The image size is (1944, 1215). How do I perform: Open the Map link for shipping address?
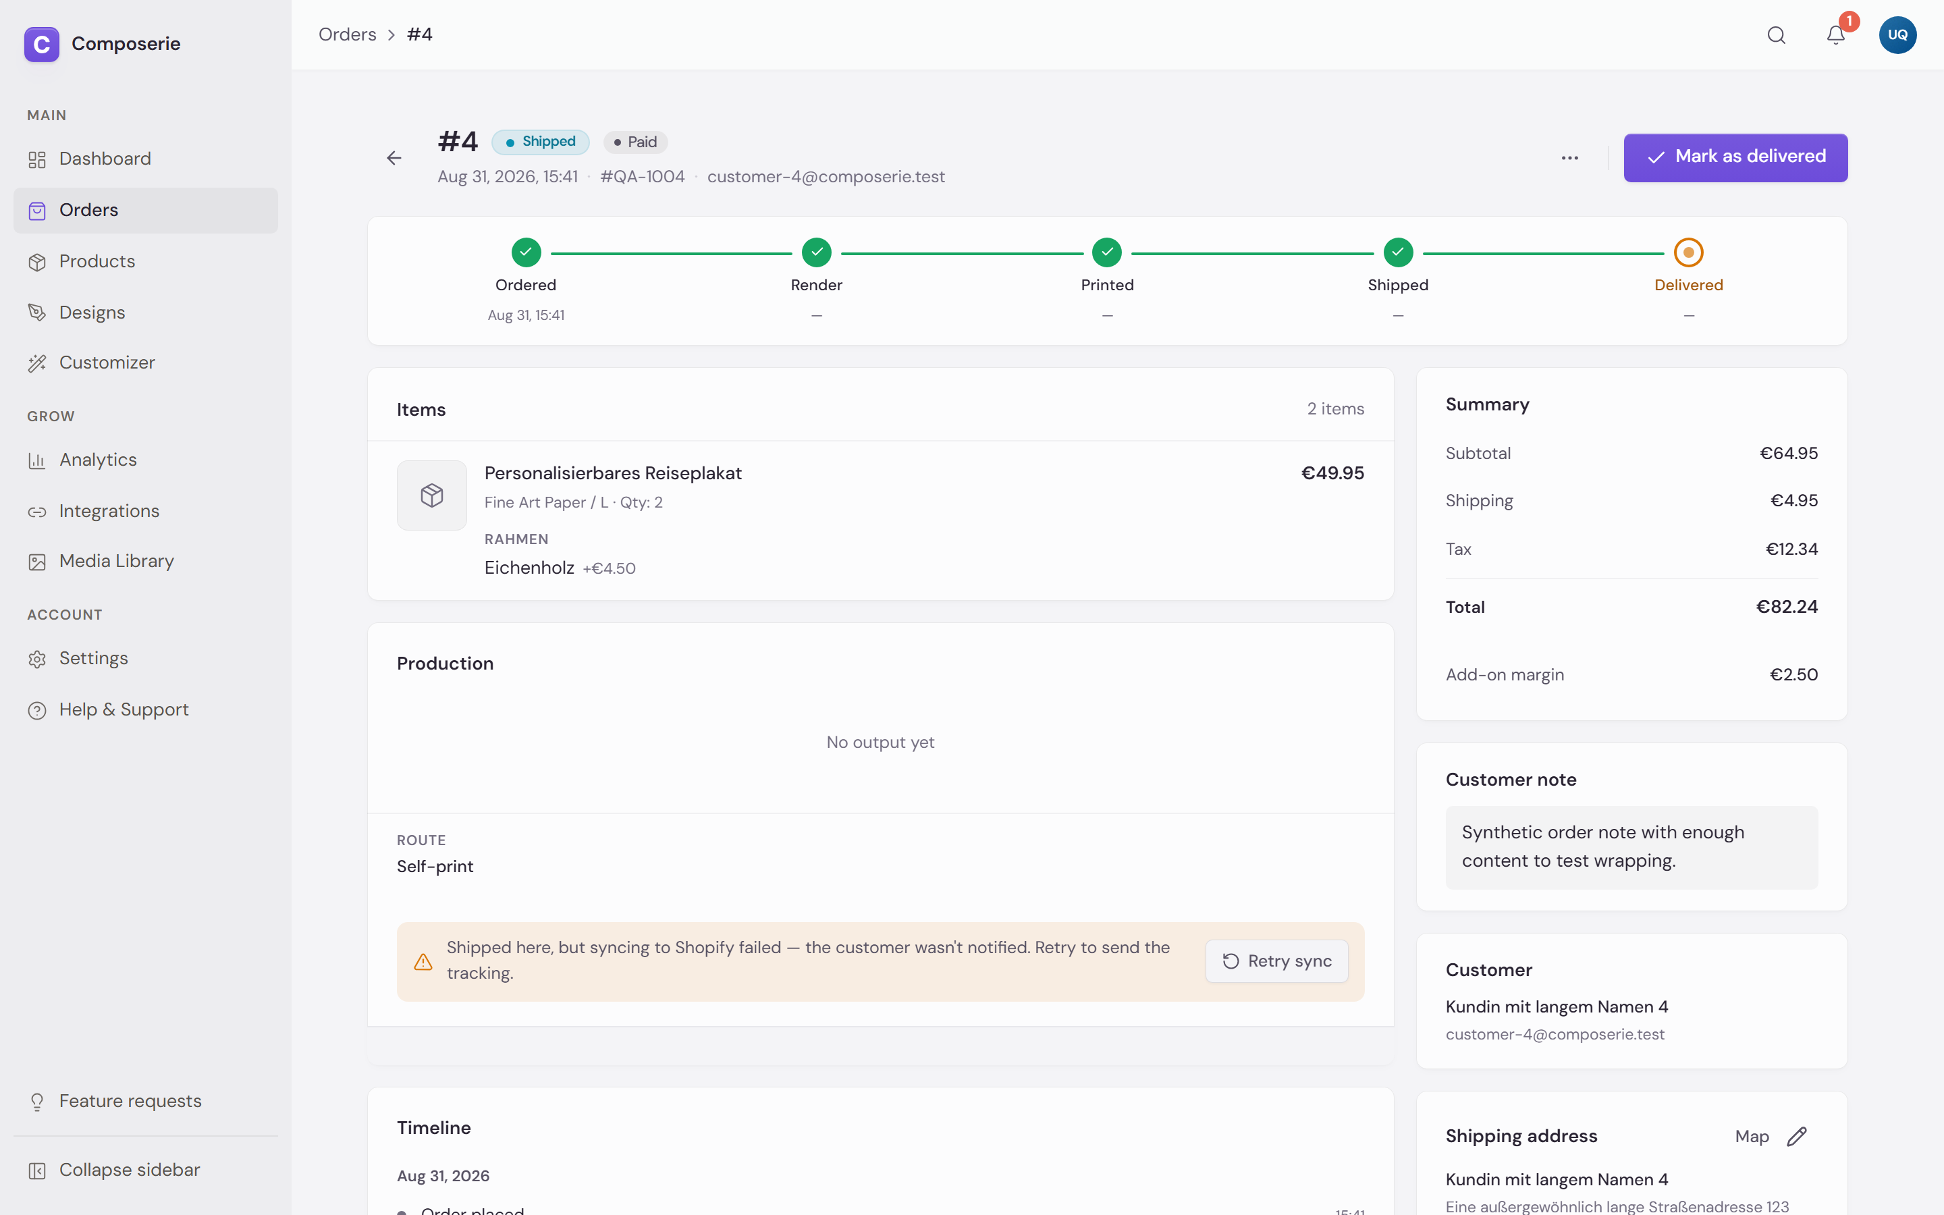point(1751,1136)
